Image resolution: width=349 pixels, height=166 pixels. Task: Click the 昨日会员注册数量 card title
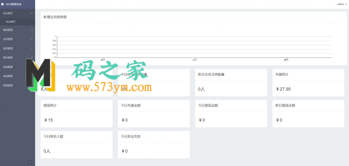(211, 74)
